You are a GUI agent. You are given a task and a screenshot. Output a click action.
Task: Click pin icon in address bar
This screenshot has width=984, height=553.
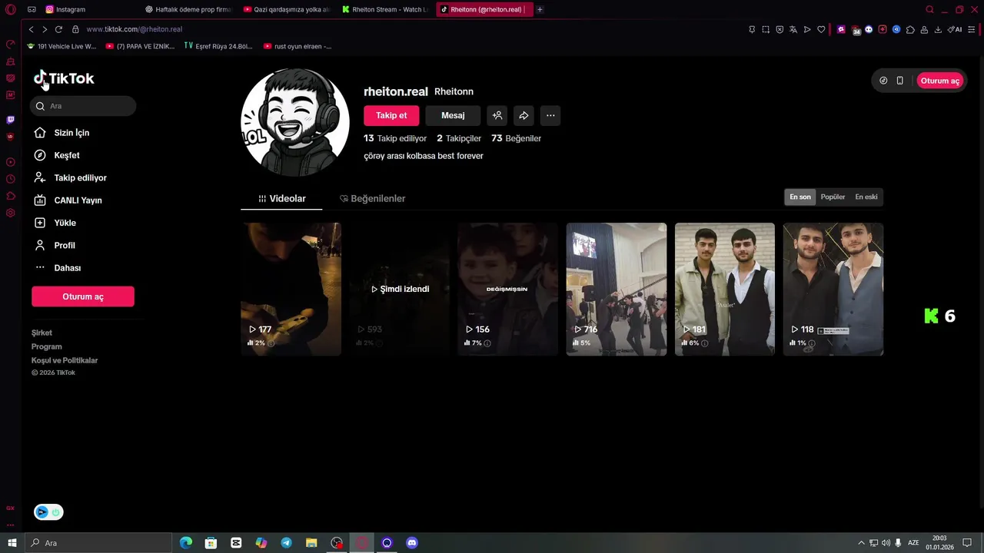752,29
